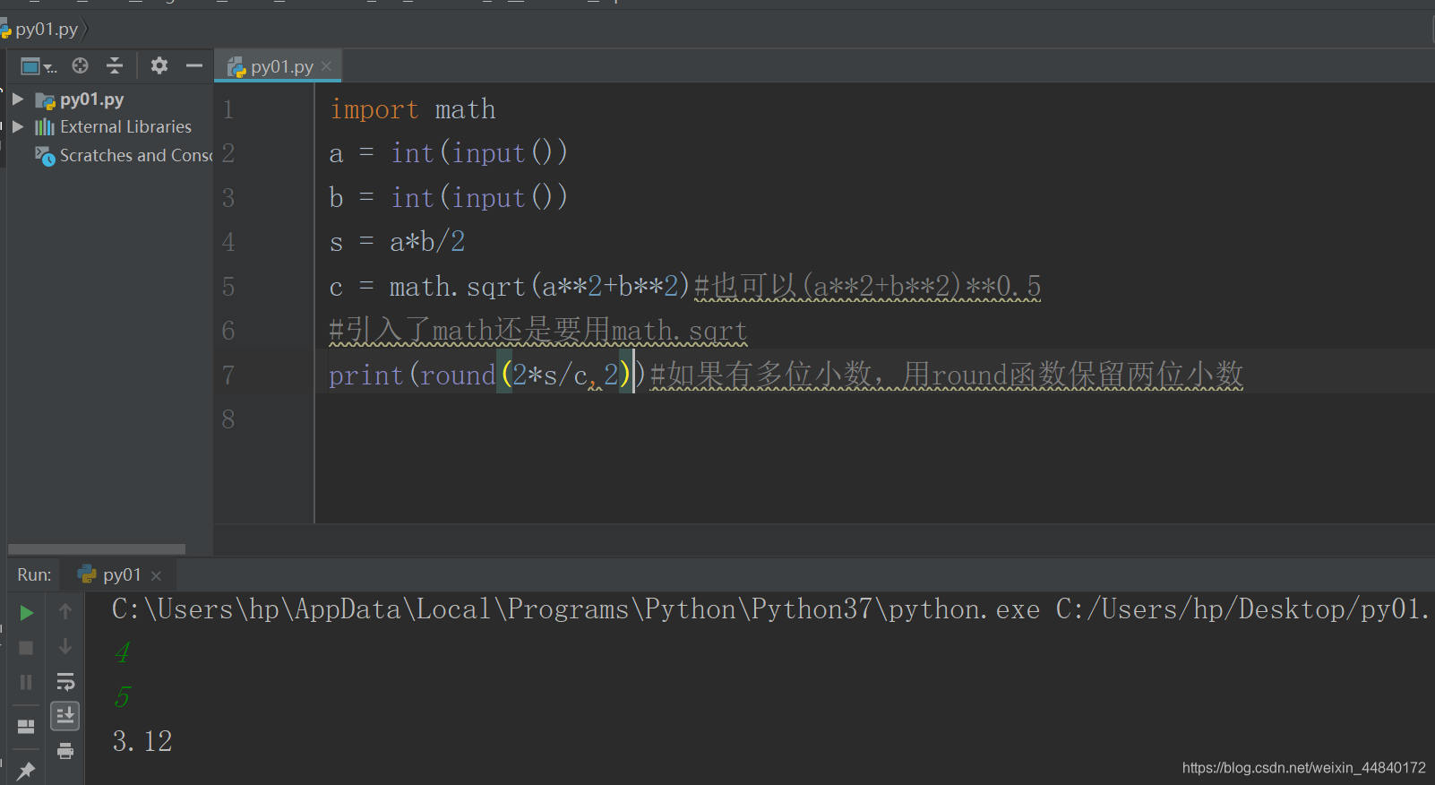The height and width of the screenshot is (785, 1435).
Task: Click the python.exe command path line
Action: coord(770,609)
